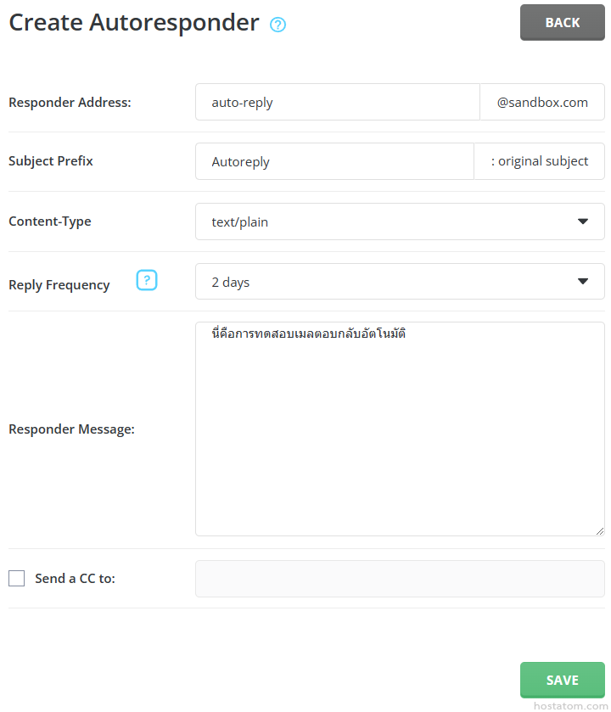Viewport: 611px width, 712px height.
Task: Click the ": original subject" suffix box
Action: point(539,161)
